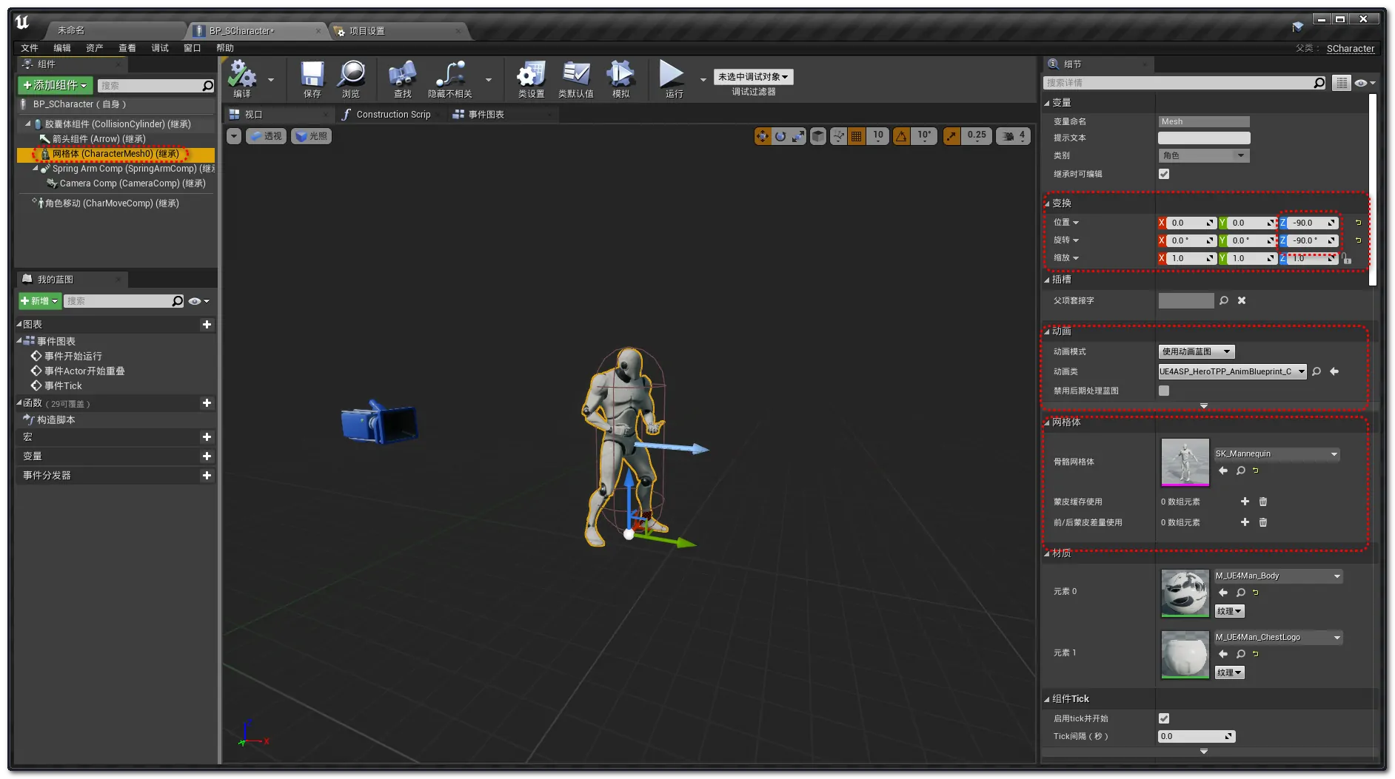Viewport: 1395px width, 779px height.
Task: Save the blueprint with 保存 icon
Action: click(312, 78)
